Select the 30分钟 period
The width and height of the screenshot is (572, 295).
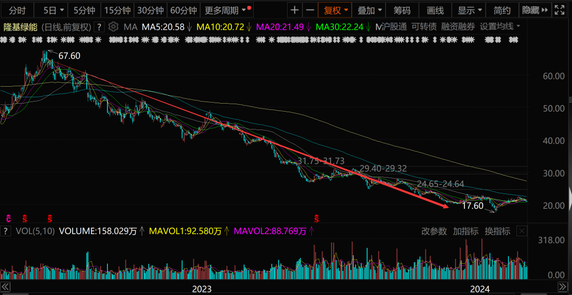point(150,10)
